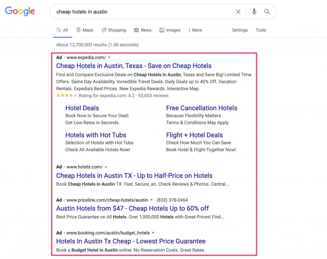Expand the Priceline ad disclosure arrow

point(151,200)
